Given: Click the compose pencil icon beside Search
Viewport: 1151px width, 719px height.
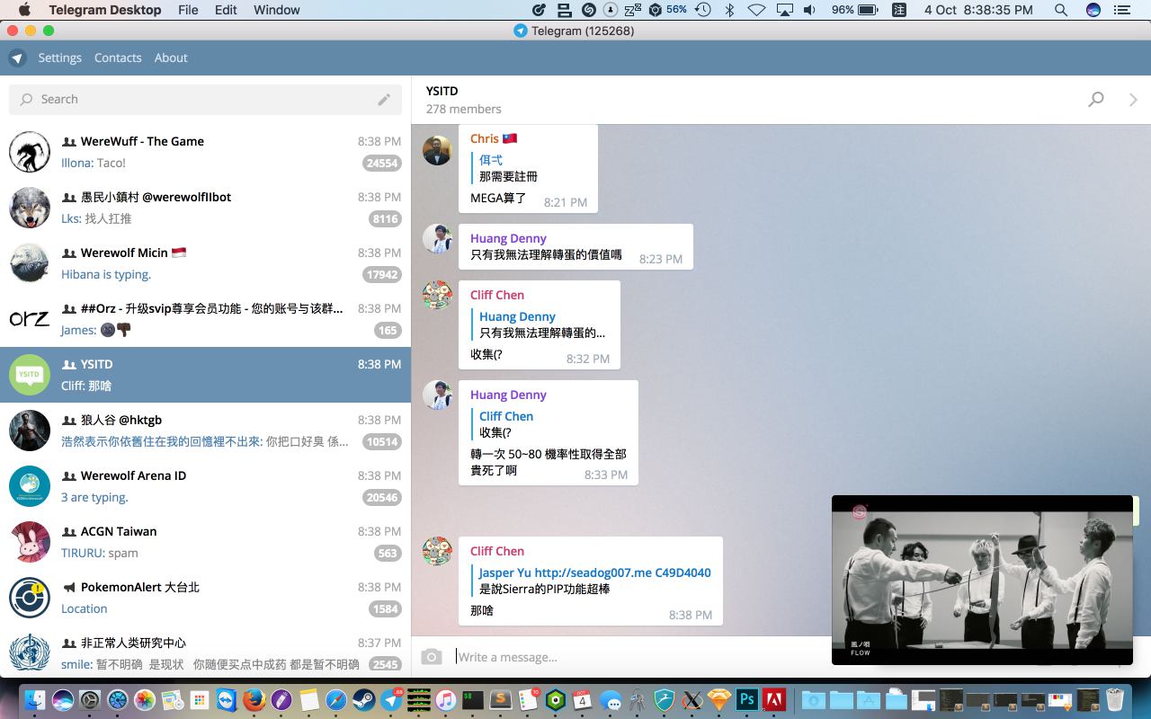Looking at the screenshot, I should point(384,99).
